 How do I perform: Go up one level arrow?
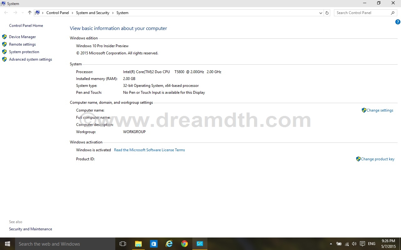click(x=30, y=13)
